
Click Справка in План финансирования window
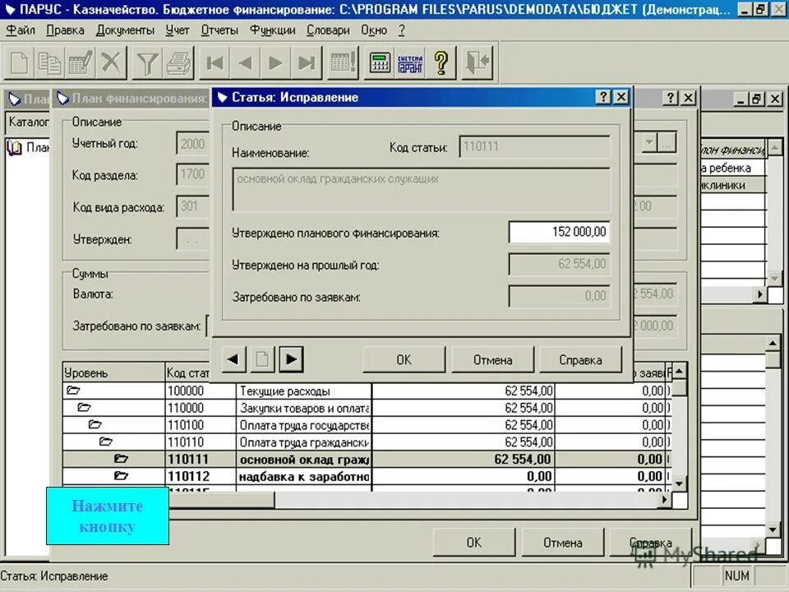[x=651, y=543]
